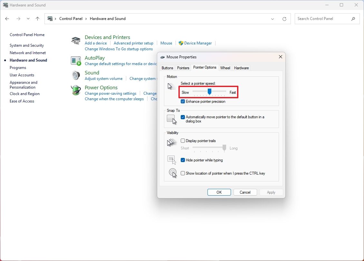Click the Power Options battery icon
Viewport: 364px width, 261px height.
coord(76,90)
